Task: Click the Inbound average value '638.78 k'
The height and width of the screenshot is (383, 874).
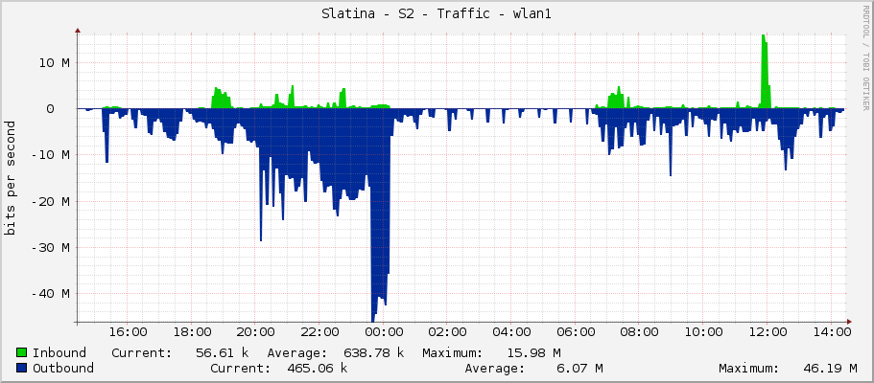Action: [373, 353]
